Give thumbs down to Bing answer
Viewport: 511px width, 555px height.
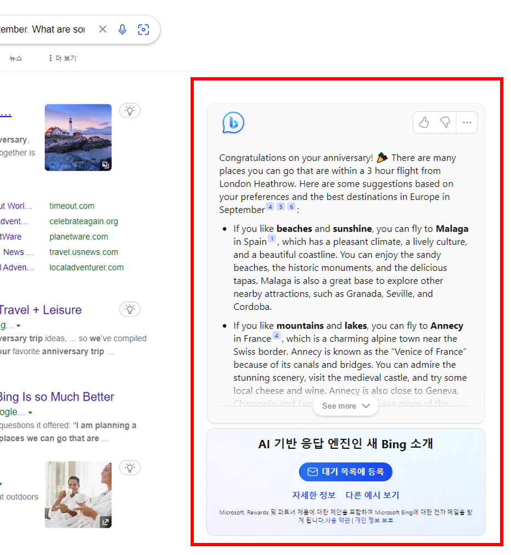(x=445, y=123)
